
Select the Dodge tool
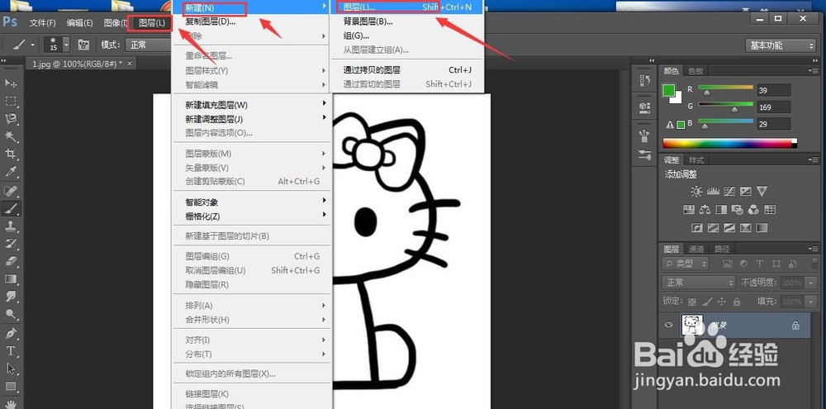tap(11, 314)
